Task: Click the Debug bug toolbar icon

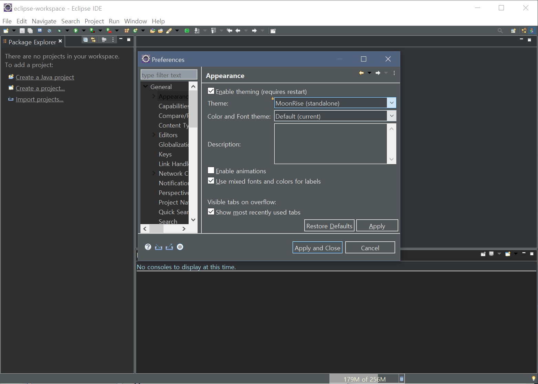Action: coord(59,31)
